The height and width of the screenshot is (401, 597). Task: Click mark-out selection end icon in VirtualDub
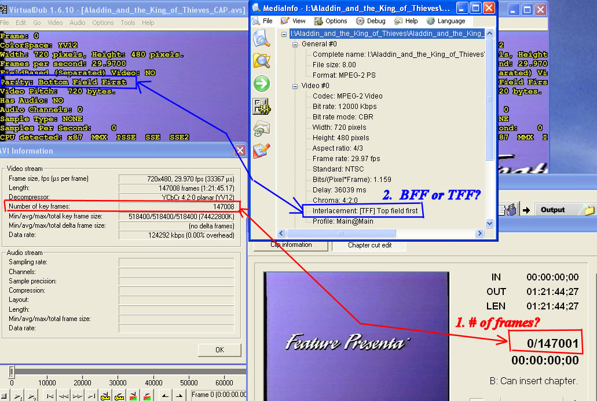click(179, 396)
